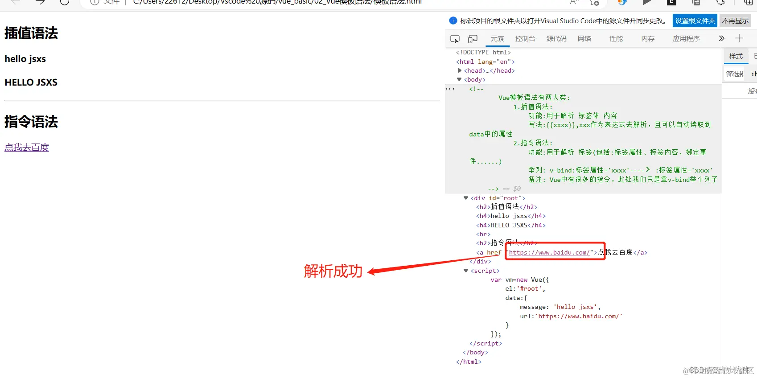The width and height of the screenshot is (757, 378).
Task: Select the </html> closing tag line
Action: coord(469,362)
